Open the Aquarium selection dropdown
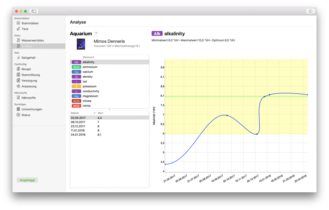Viewport: 329px width, 210px height. [96, 33]
